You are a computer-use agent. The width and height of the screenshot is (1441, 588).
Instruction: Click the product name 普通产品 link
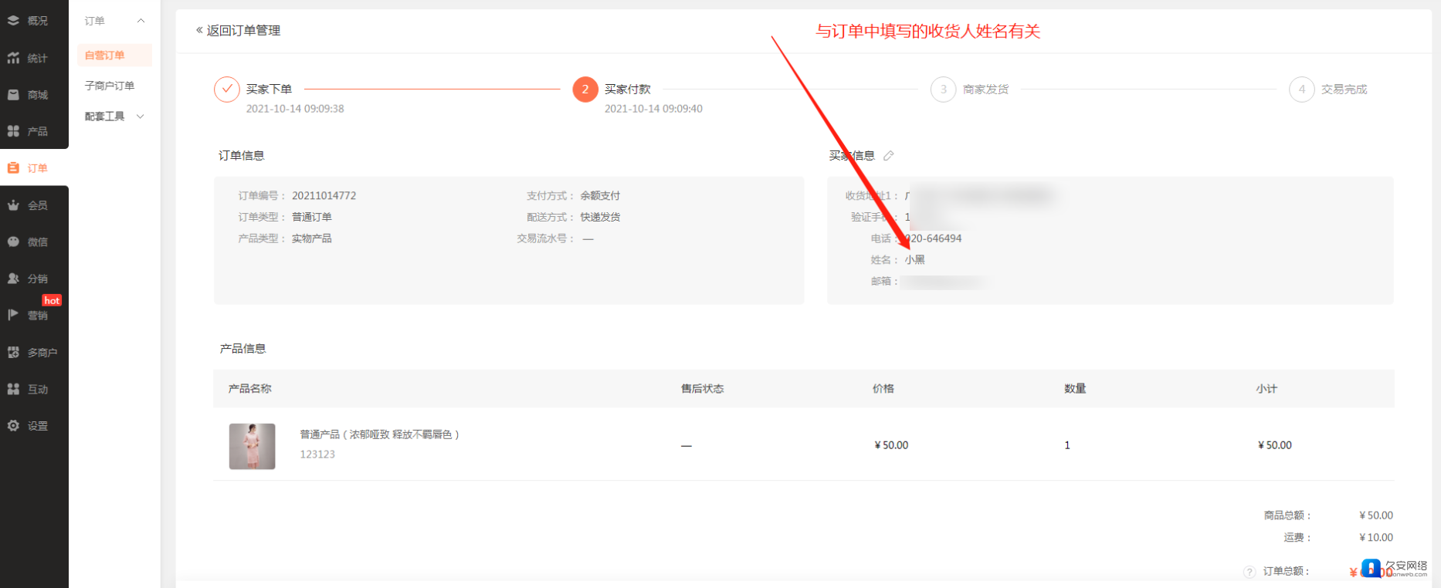pyautogui.click(x=380, y=434)
